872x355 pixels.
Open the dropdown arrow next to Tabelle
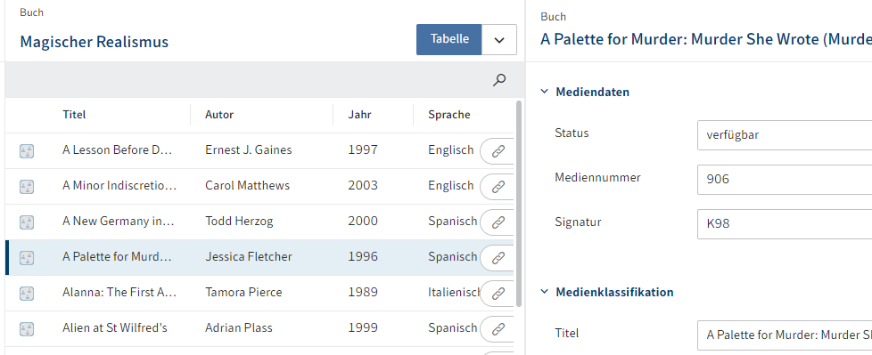click(498, 39)
